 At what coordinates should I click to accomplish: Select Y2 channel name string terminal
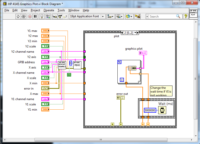point(45,51)
